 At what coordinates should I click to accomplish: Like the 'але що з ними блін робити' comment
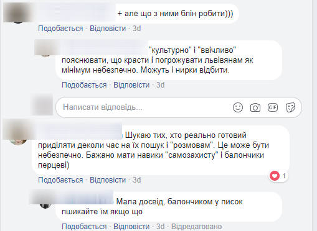[60, 29]
